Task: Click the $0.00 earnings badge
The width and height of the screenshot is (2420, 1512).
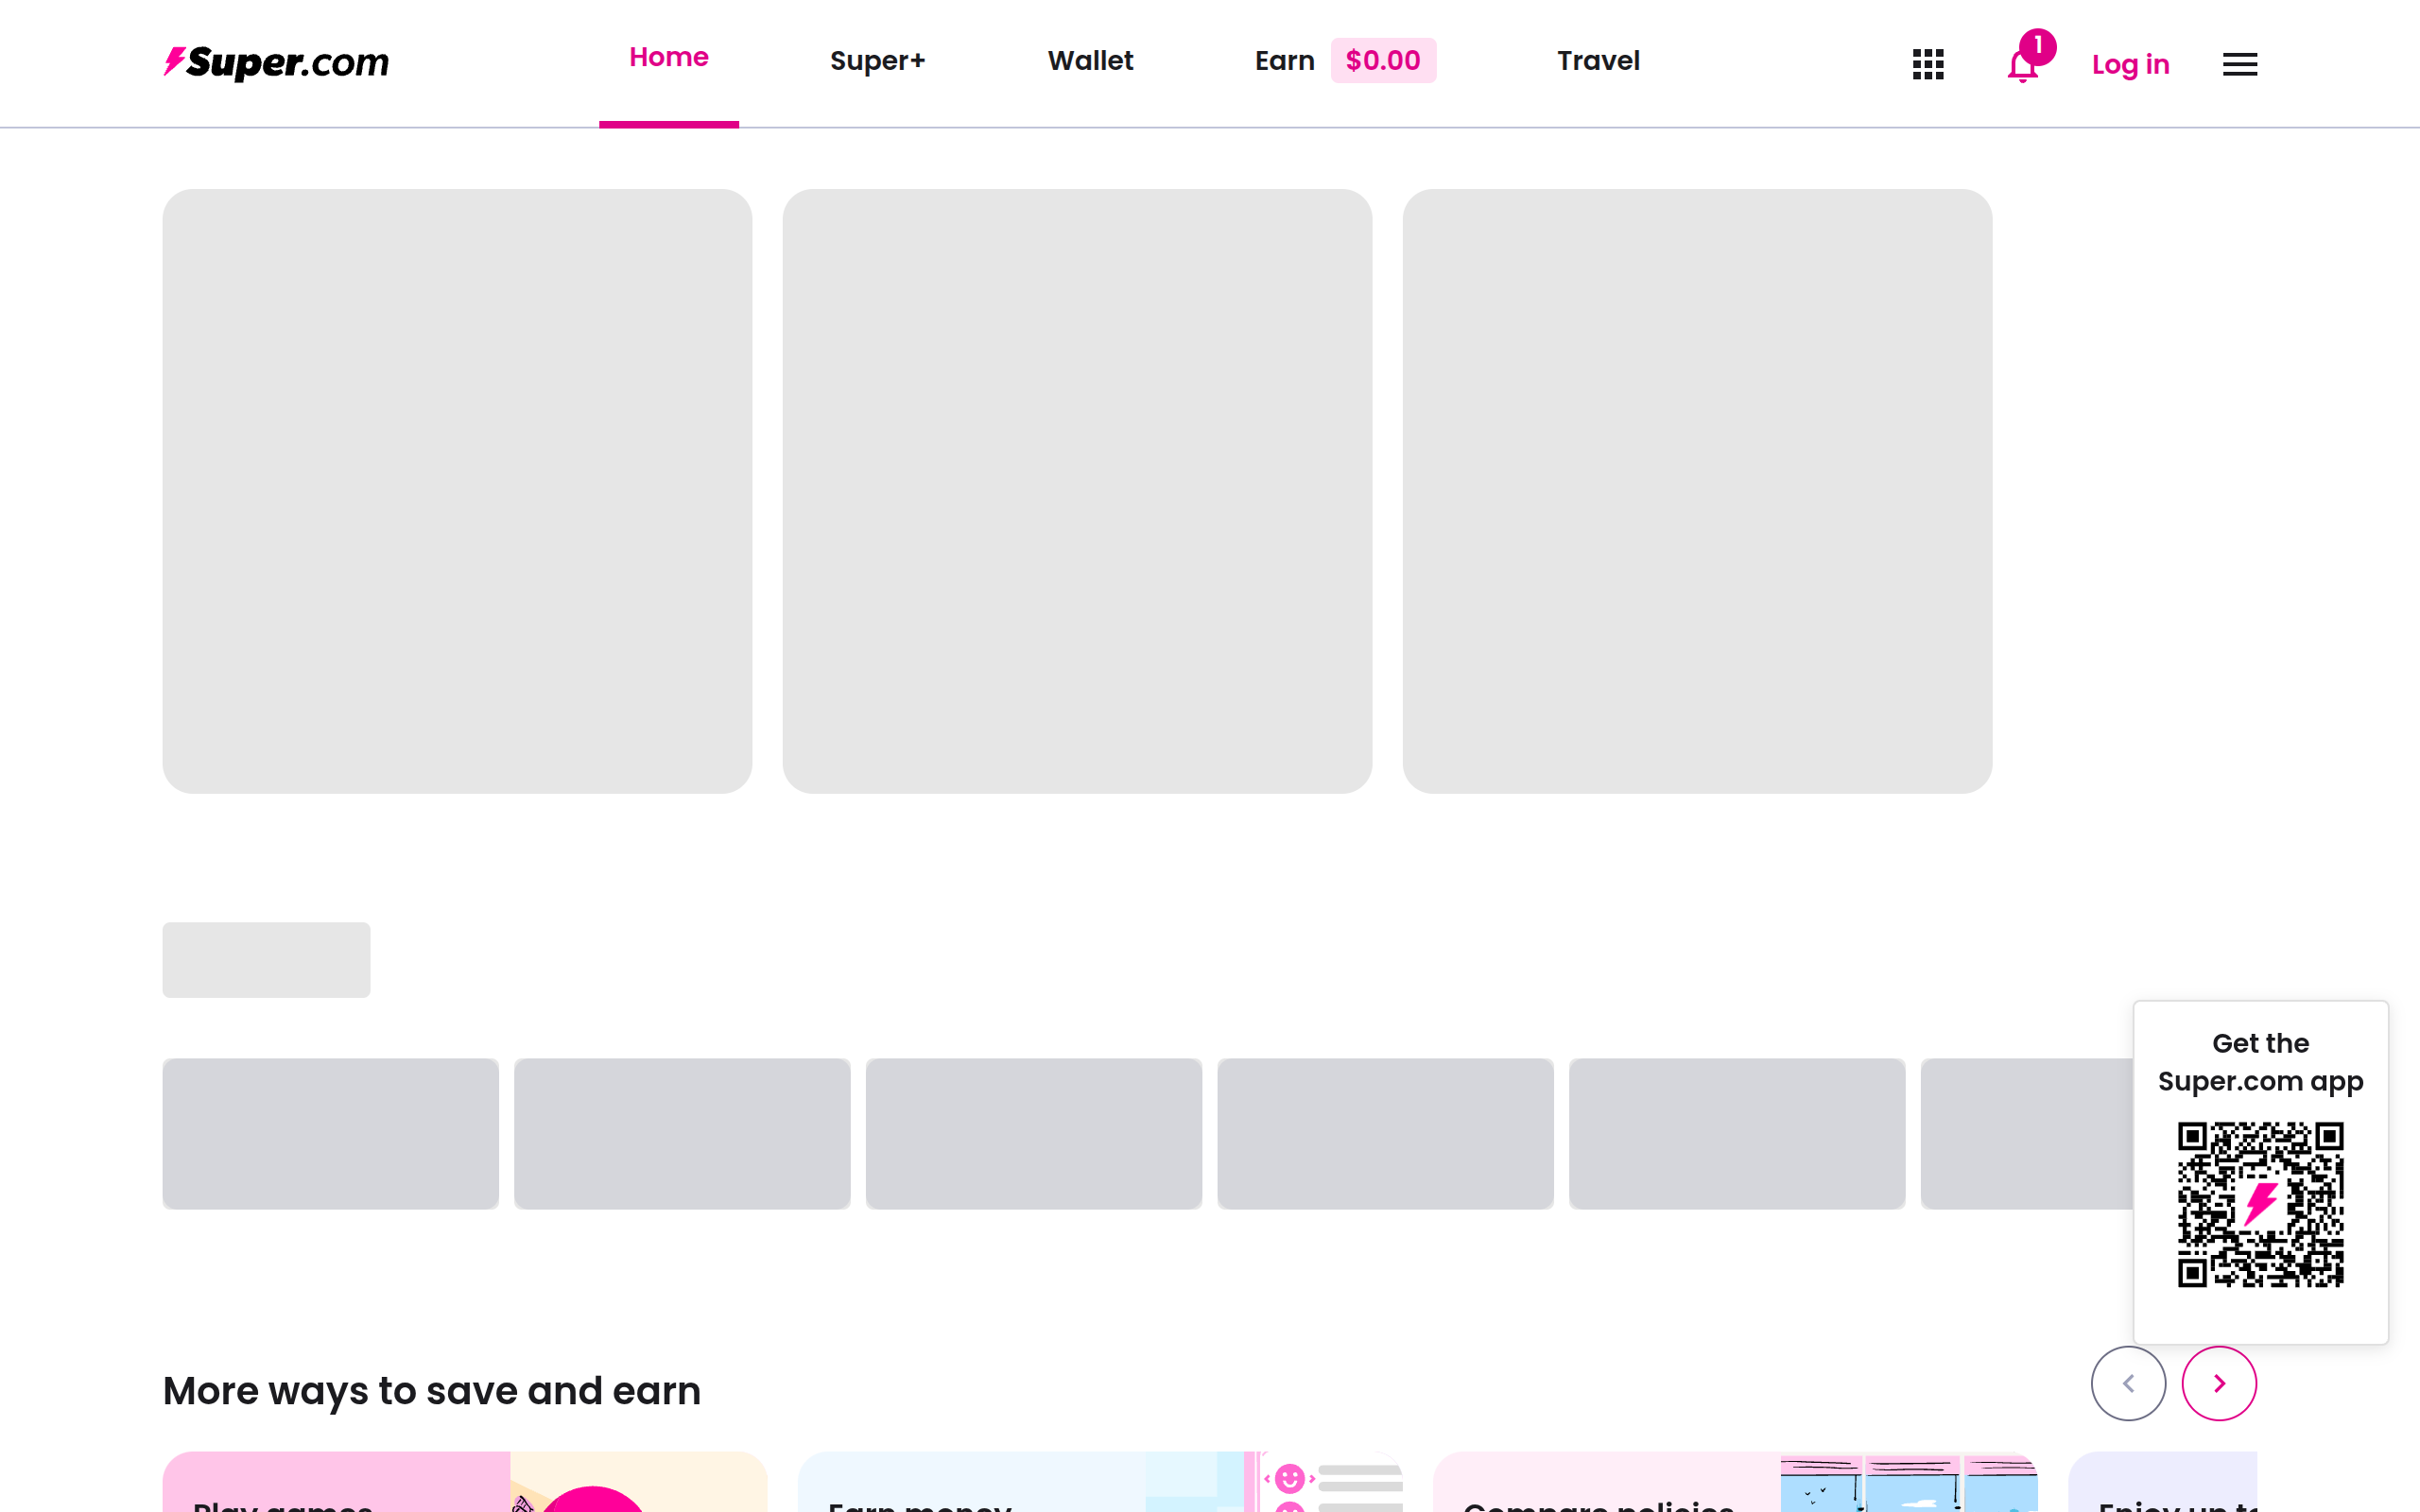Action: 1382,61
